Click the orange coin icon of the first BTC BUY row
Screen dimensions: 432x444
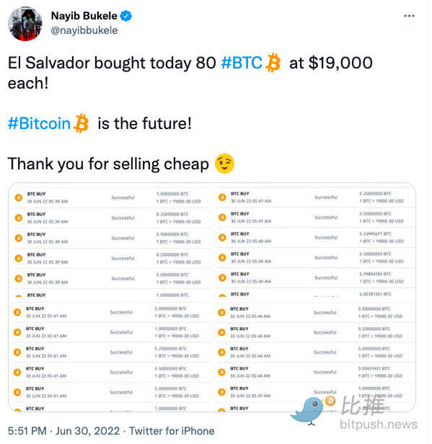pos(19,197)
